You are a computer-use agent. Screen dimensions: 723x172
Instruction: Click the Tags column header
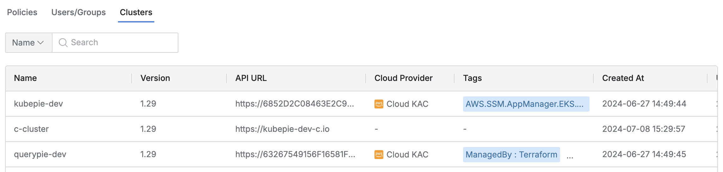(472, 78)
